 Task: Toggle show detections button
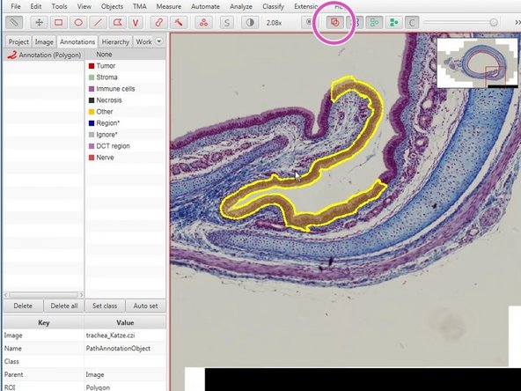point(374,23)
